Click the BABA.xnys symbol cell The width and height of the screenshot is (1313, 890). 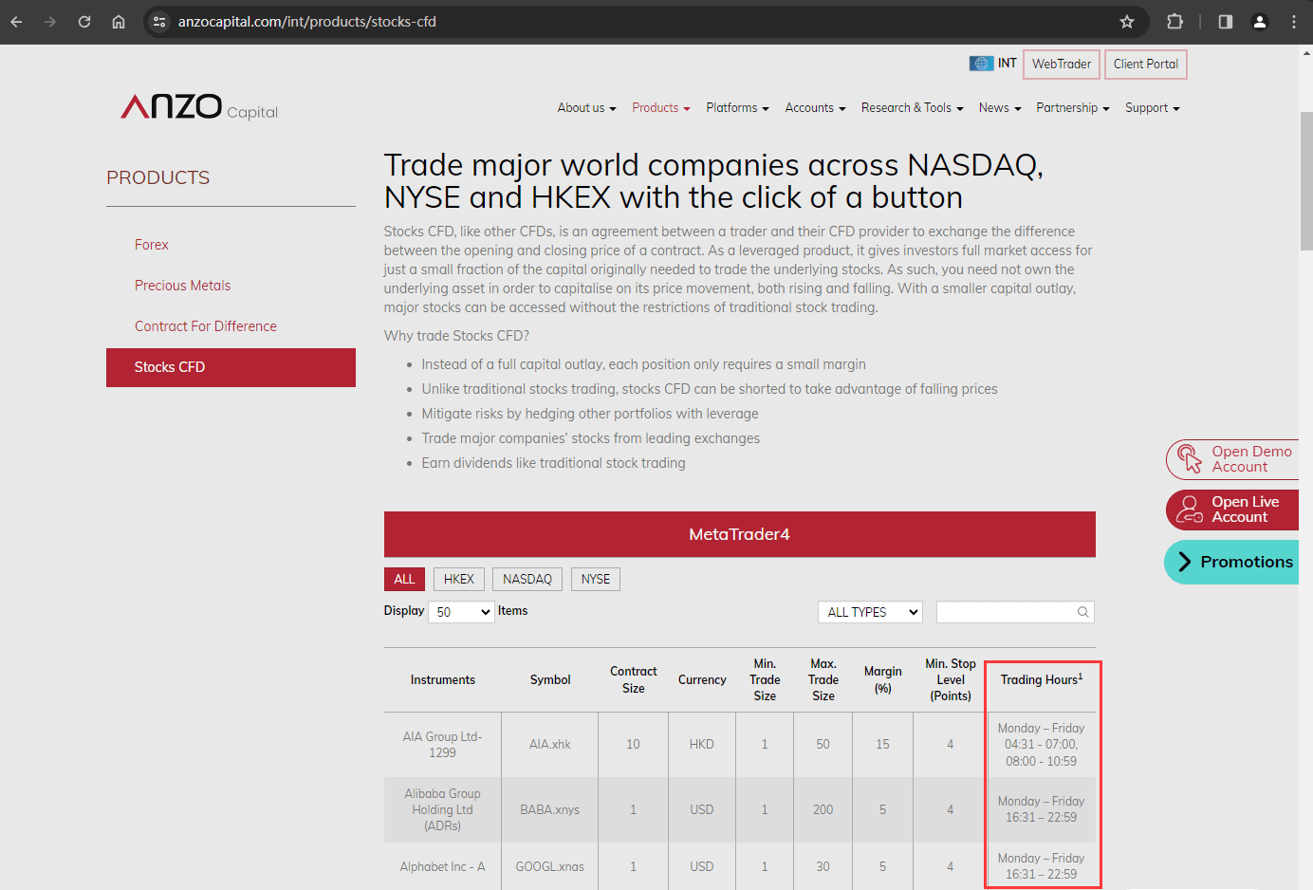[550, 810]
